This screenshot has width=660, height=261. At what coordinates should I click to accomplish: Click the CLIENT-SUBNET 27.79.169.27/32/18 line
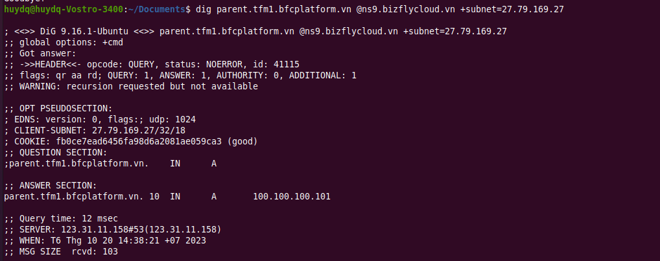point(95,131)
